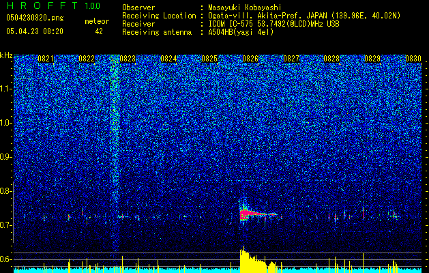Select the version number 1.0.0
This screenshot has height=273, width=429.
coord(93,5)
